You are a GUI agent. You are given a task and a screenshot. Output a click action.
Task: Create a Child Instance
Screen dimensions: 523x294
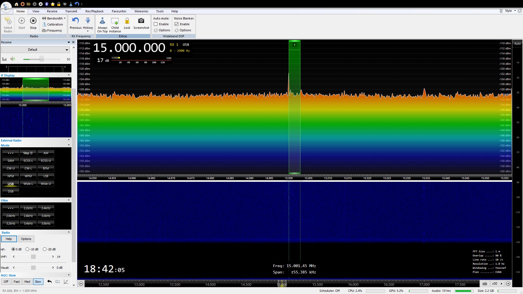[115, 21]
